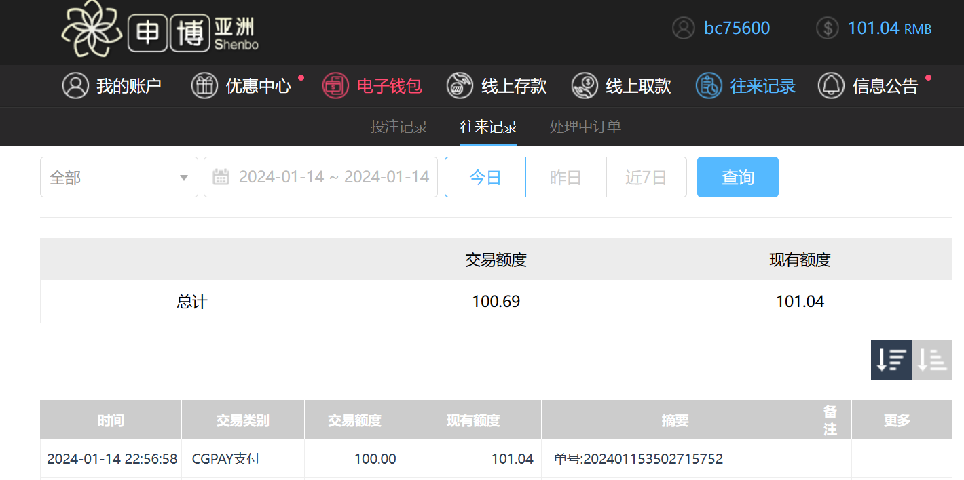Click the 电子钱包 wallet icon
The width and height of the screenshot is (964, 480).
[x=335, y=85]
